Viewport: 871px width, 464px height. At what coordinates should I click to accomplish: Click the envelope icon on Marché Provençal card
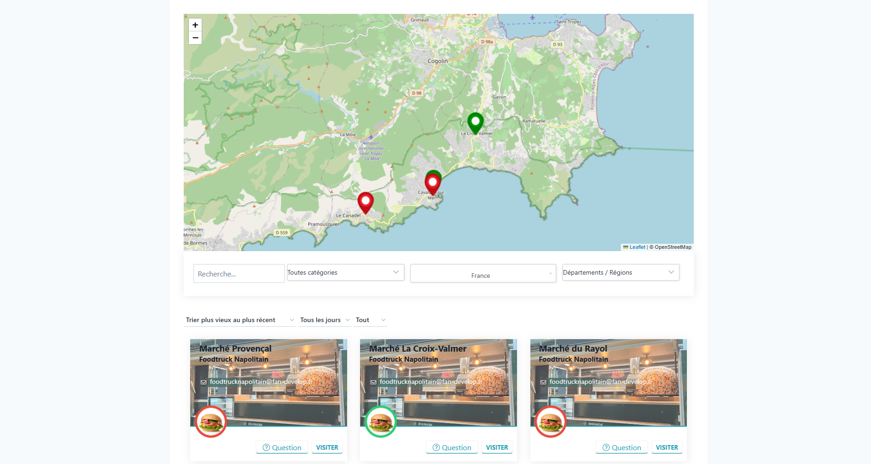tap(203, 382)
